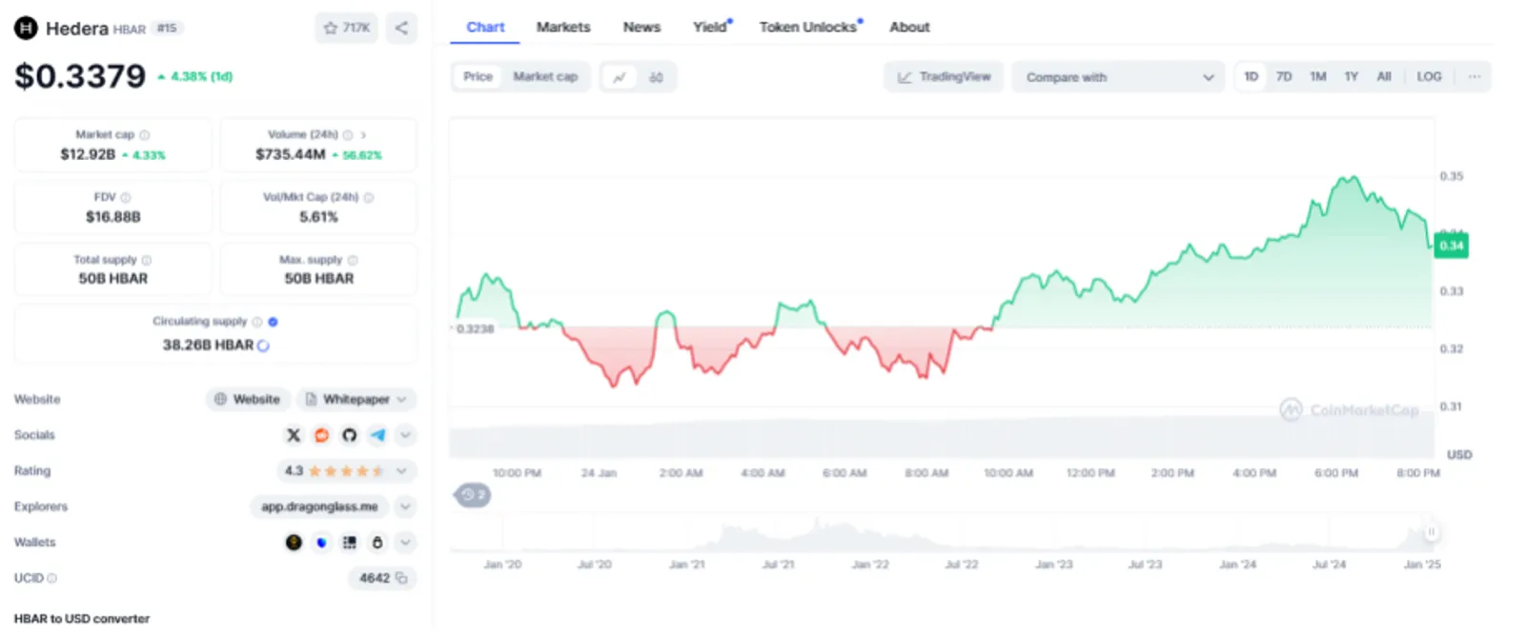The height and width of the screenshot is (634, 1525).
Task: Click circulating supply progress ring icon
Action: coord(264,346)
